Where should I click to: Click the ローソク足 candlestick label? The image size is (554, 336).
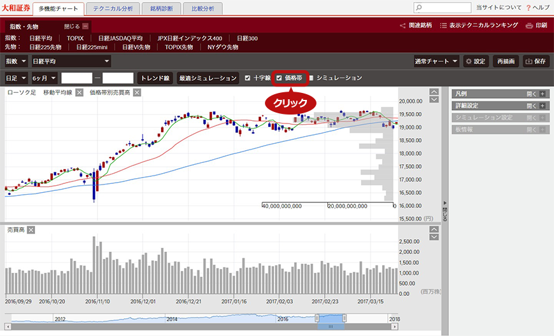tap(22, 92)
